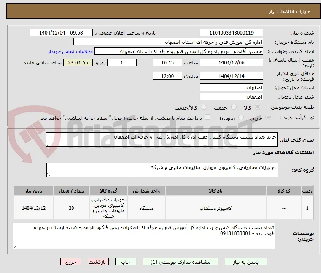Toggle the اسناد خزانه اسلامی payment checkbox

coord(208,117)
